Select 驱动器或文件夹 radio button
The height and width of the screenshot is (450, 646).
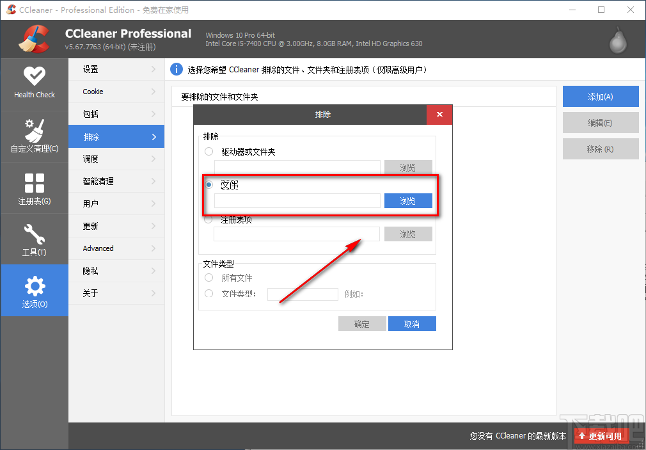tap(209, 151)
